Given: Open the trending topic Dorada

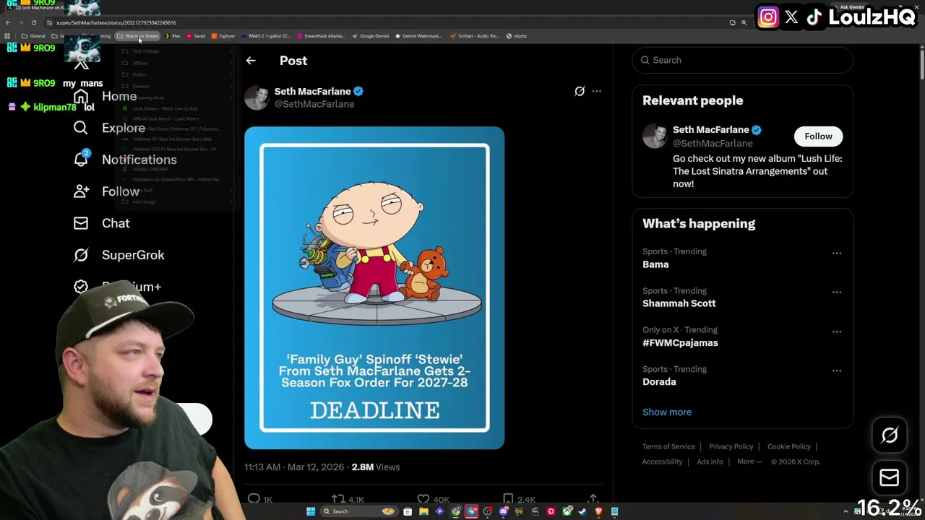Looking at the screenshot, I should [x=659, y=382].
